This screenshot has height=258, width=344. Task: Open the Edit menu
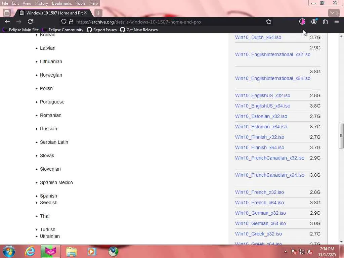click(x=15, y=3)
